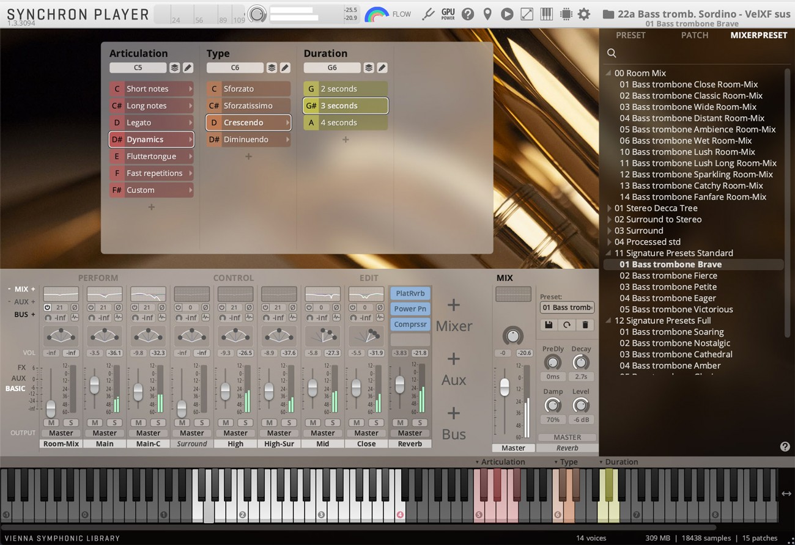This screenshot has height=545, width=795.
Task: Toggle power button on Mid channel
Action: tap(309, 307)
